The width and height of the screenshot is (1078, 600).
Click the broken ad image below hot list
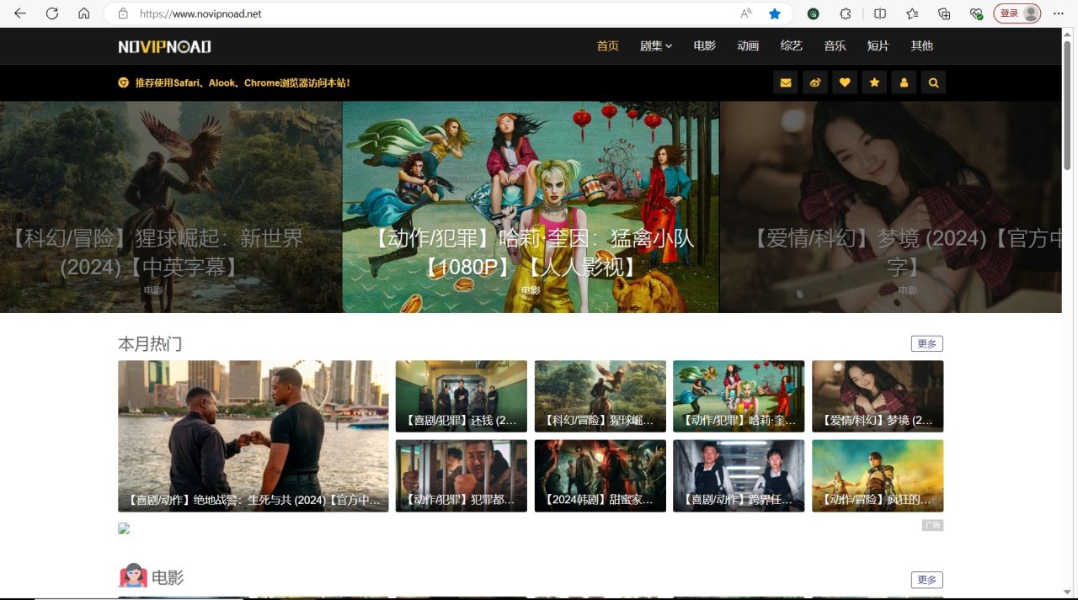124,528
